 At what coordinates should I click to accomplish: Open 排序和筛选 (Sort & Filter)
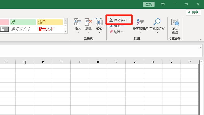(x=140, y=22)
